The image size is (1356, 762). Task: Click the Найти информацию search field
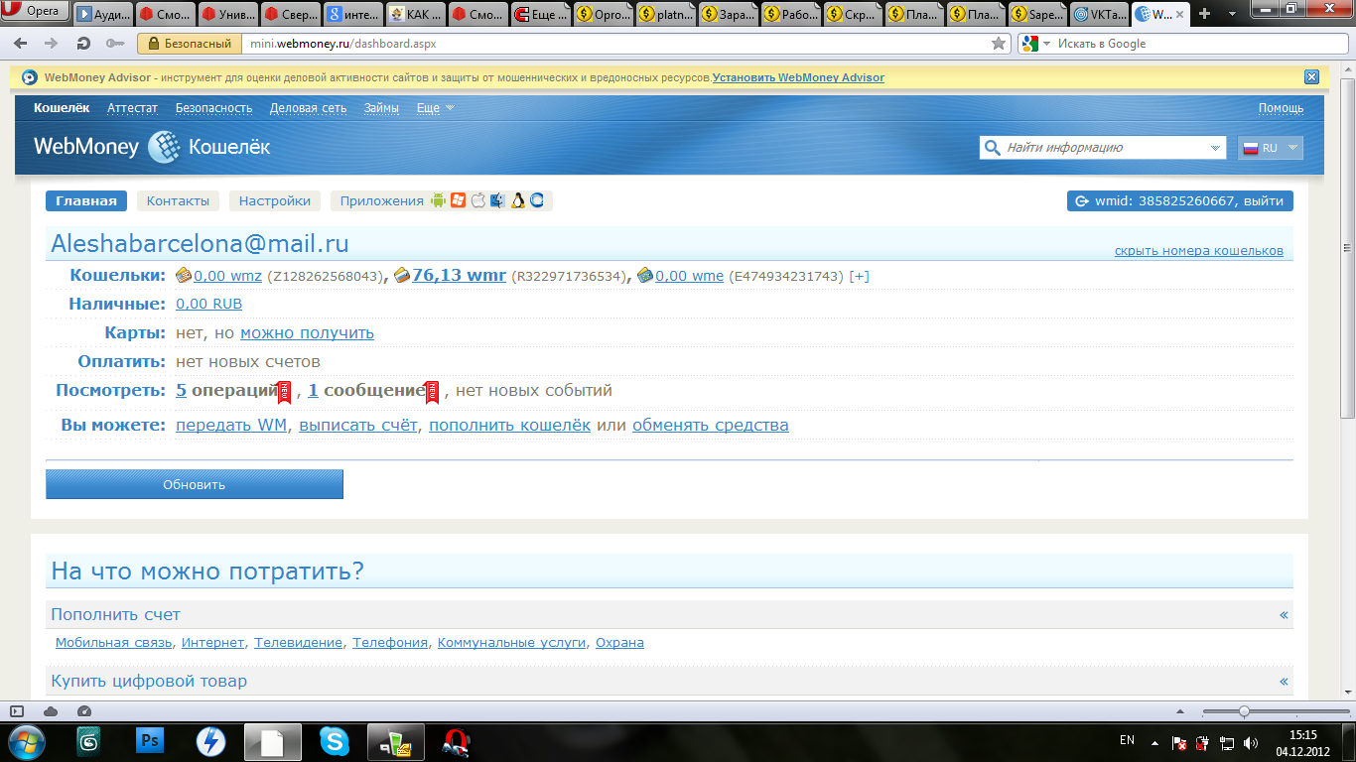coord(1104,148)
